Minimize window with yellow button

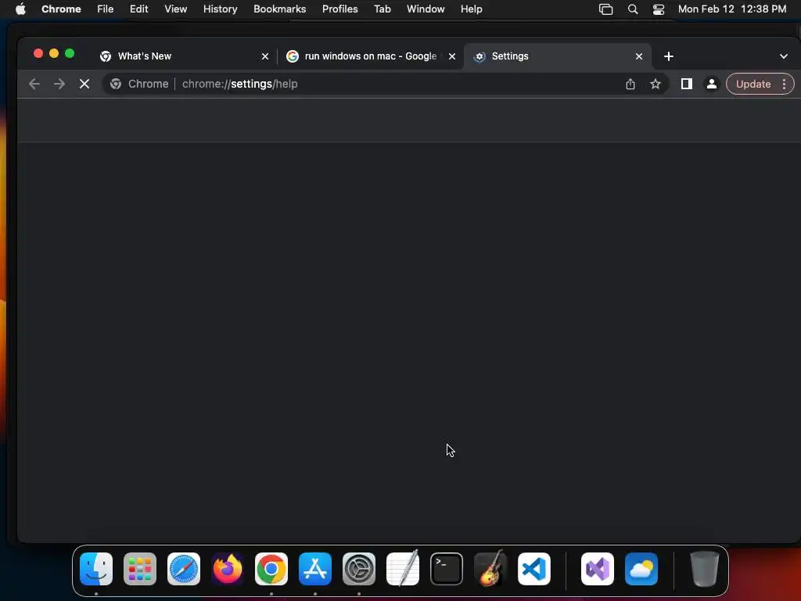[x=54, y=53]
